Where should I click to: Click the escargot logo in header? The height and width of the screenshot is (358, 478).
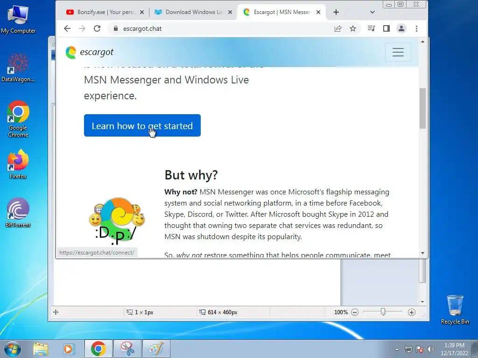[x=89, y=52]
